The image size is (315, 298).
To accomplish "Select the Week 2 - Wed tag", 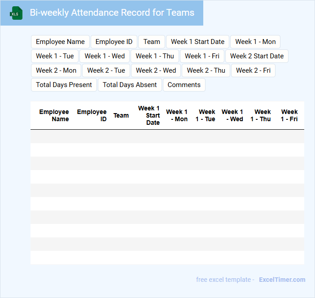I will [x=156, y=70].
